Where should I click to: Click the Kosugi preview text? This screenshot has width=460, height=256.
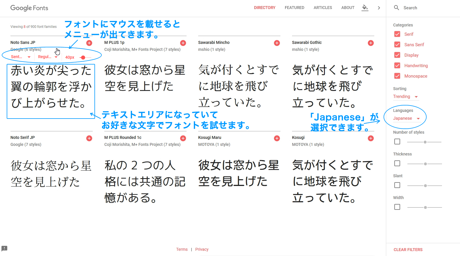332,181
